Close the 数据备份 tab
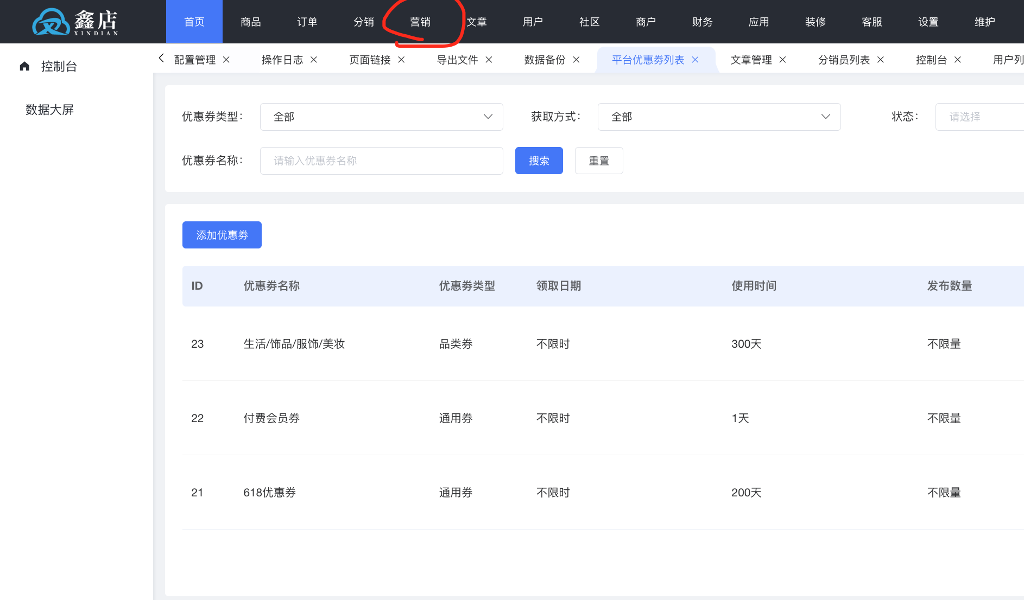The image size is (1024, 600). (576, 60)
